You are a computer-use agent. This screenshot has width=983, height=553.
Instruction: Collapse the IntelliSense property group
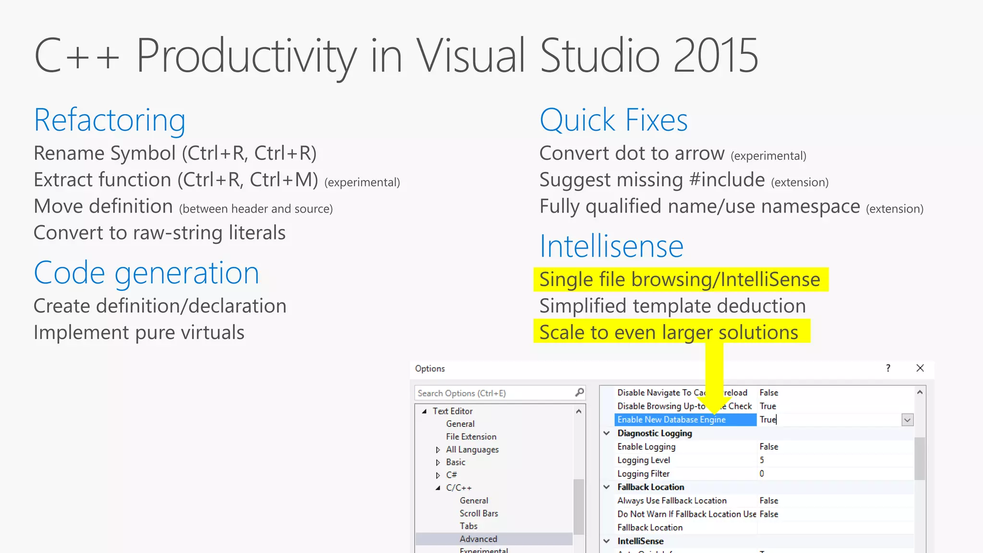click(x=607, y=541)
